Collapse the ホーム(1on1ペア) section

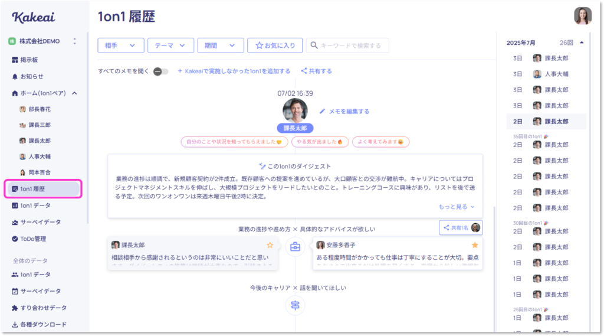(x=74, y=93)
